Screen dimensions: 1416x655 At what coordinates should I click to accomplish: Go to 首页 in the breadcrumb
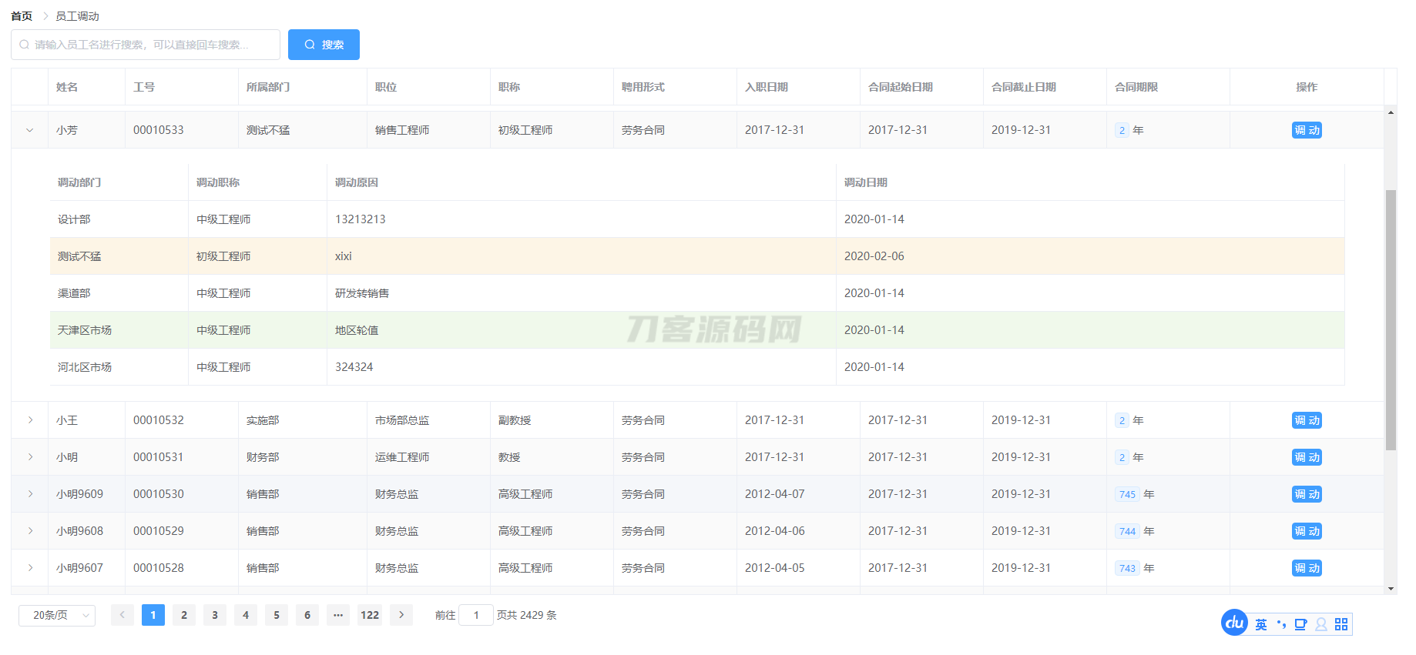[22, 16]
